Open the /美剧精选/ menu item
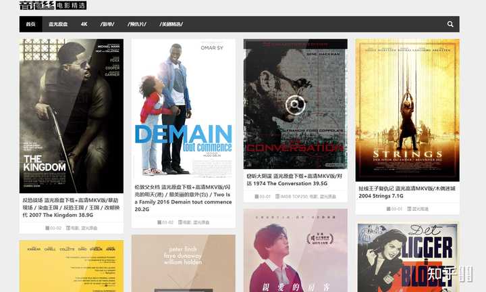 pyautogui.click(x=171, y=24)
